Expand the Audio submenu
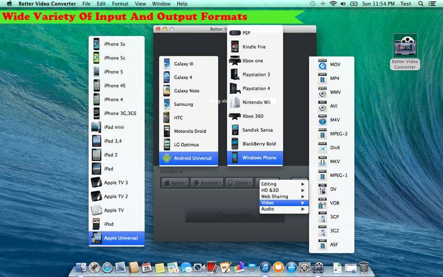 [x=284, y=209]
